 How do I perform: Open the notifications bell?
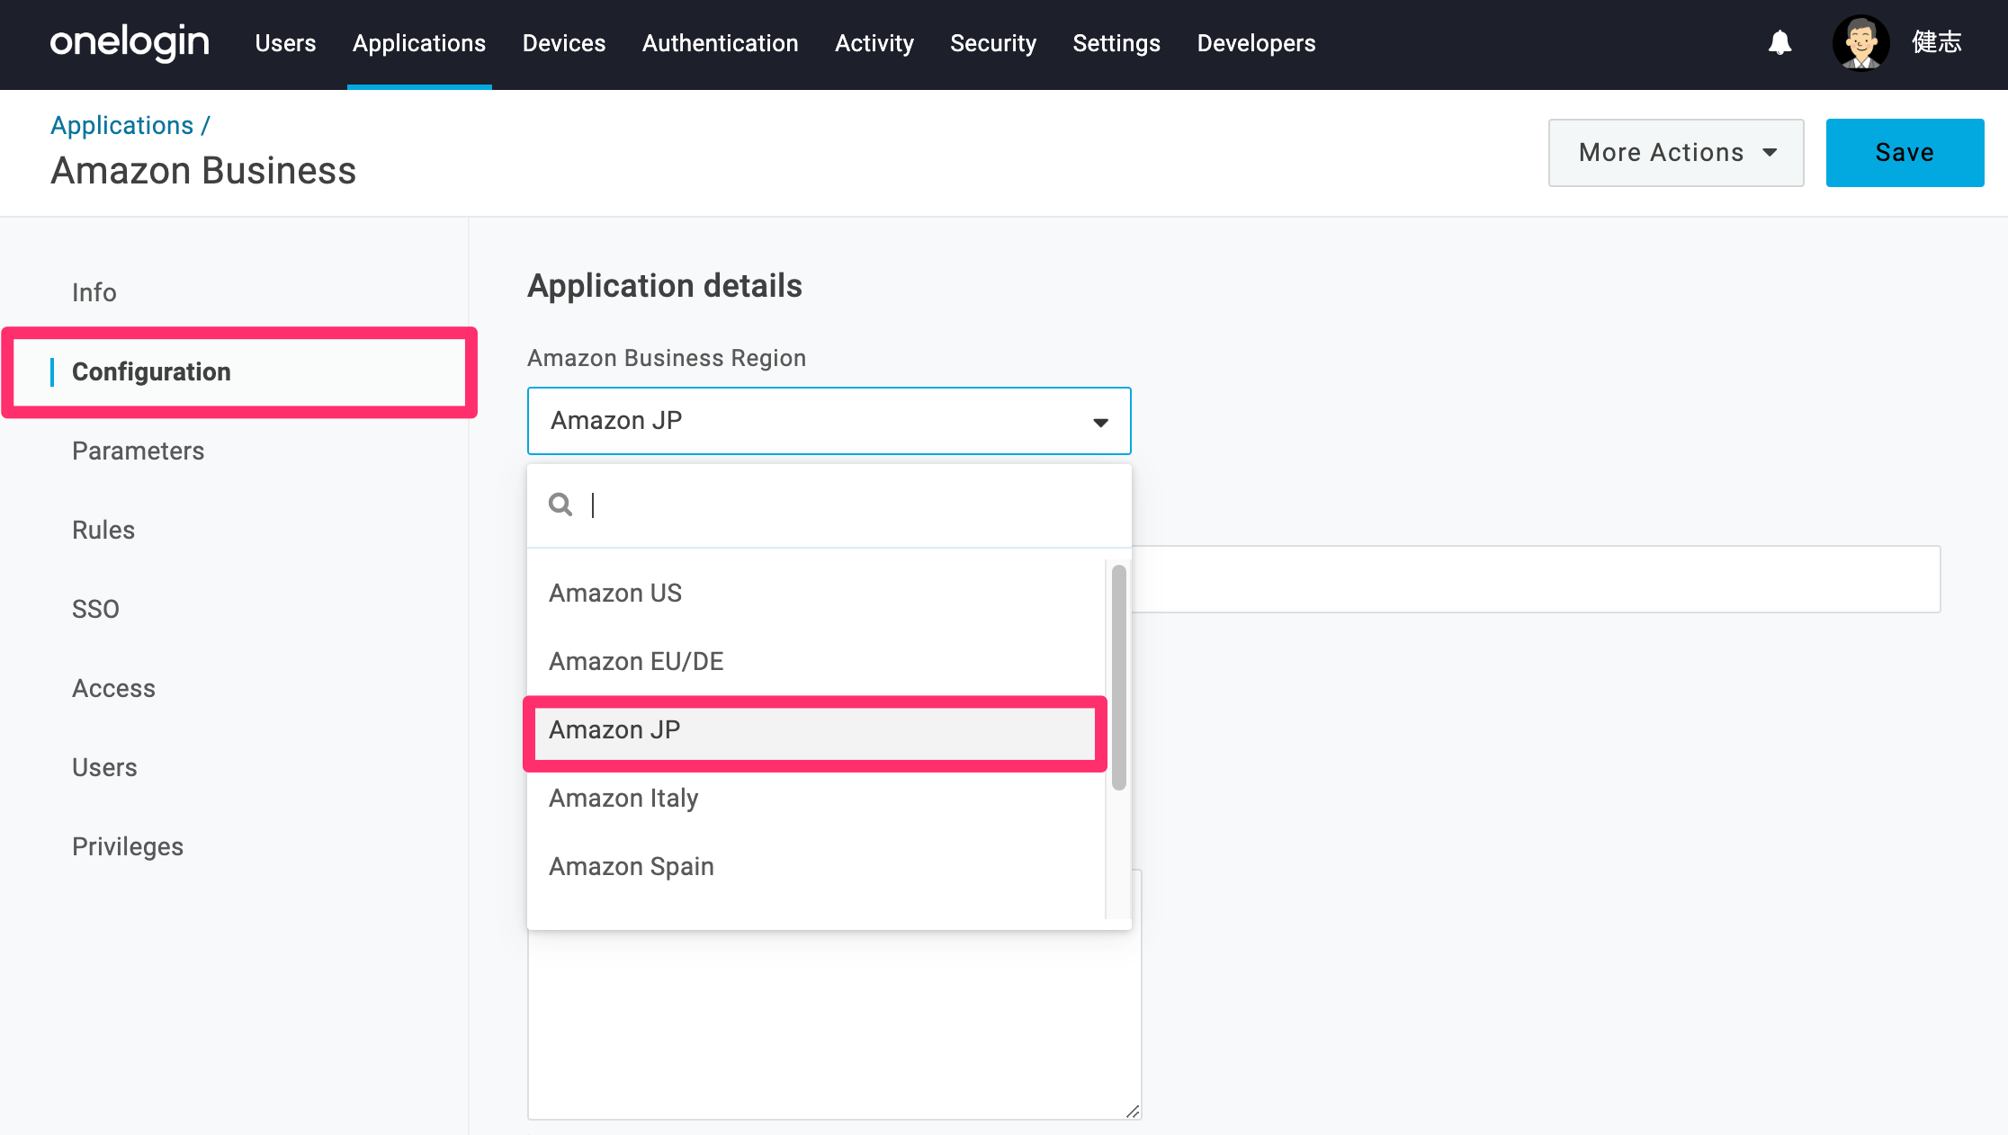pos(1779,42)
